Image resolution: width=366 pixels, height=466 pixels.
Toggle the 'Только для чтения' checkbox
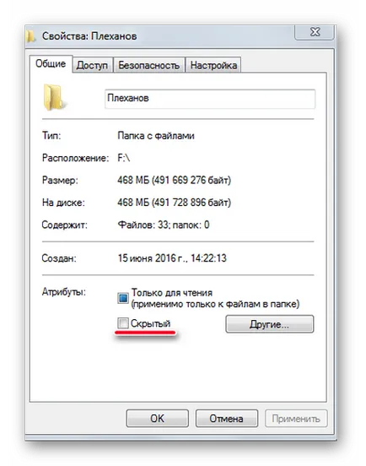[123, 298]
